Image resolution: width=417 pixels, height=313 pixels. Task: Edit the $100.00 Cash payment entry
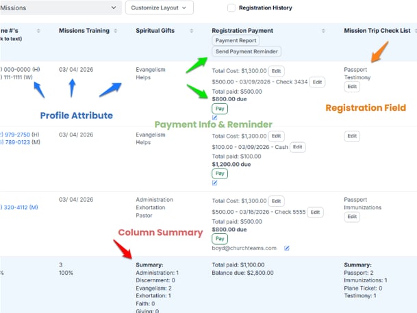(298, 147)
